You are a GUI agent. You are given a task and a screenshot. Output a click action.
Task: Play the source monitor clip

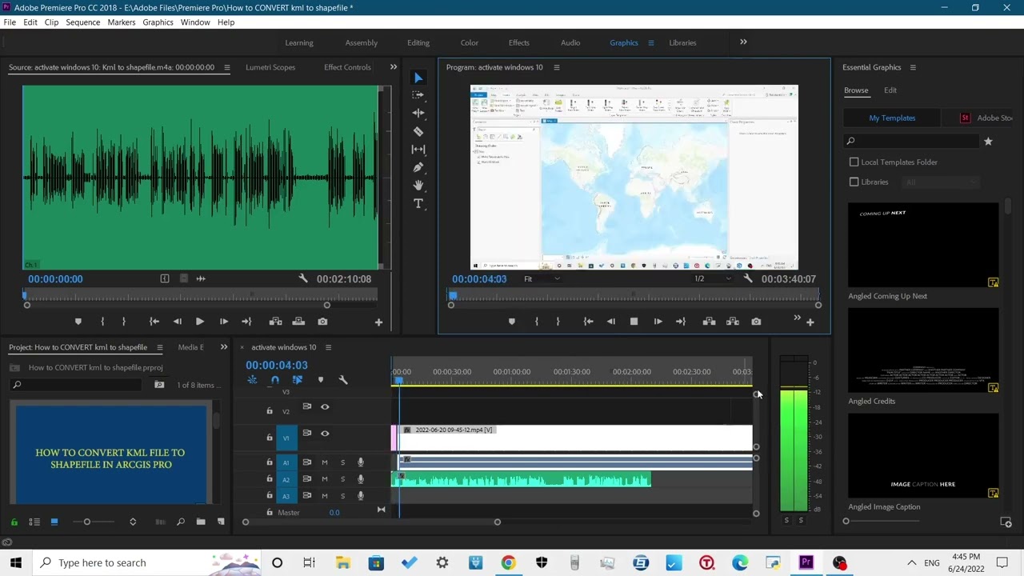point(199,322)
